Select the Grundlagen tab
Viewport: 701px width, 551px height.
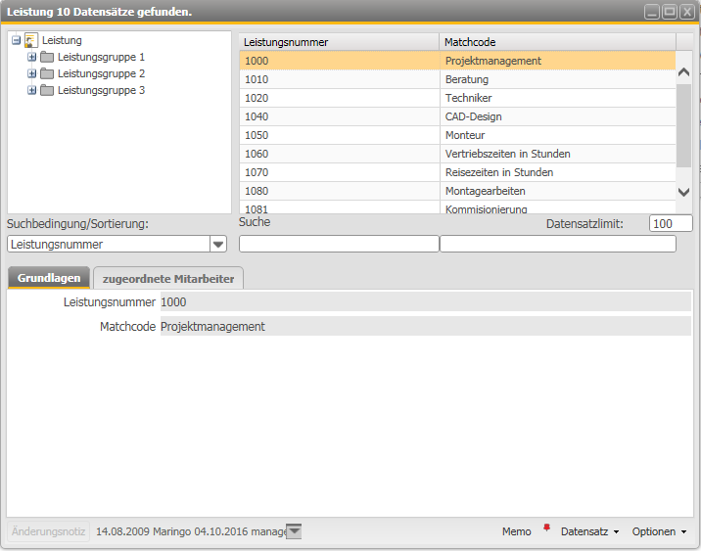pyautogui.click(x=49, y=279)
